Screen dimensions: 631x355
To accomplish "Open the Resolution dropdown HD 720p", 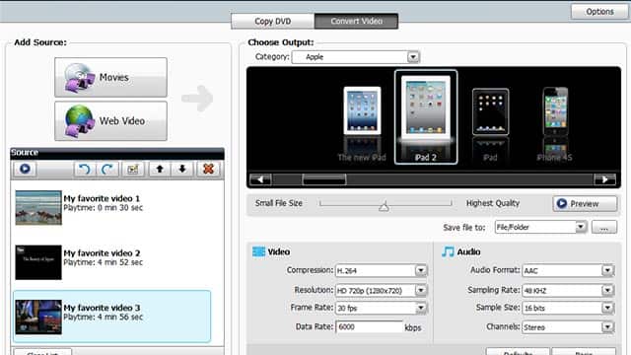I will pyautogui.click(x=381, y=290).
